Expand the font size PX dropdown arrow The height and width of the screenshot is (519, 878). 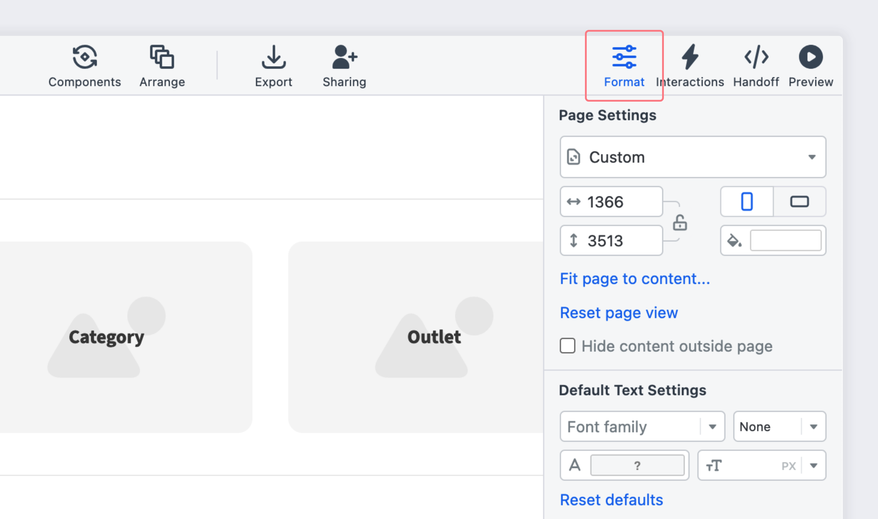click(x=814, y=465)
